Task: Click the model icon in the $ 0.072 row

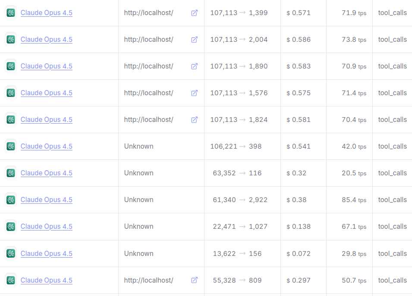Action: click(11, 253)
